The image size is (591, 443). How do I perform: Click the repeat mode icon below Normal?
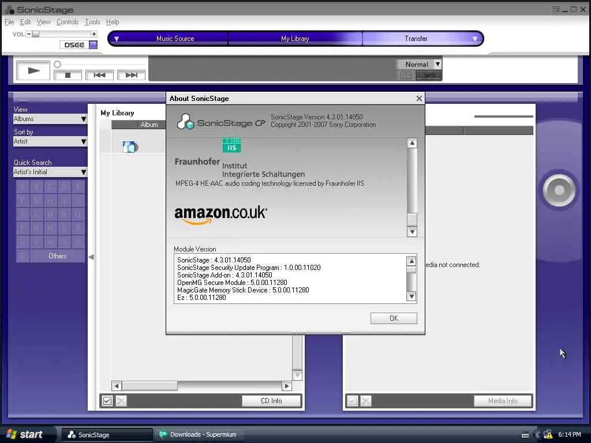pyautogui.click(x=406, y=76)
